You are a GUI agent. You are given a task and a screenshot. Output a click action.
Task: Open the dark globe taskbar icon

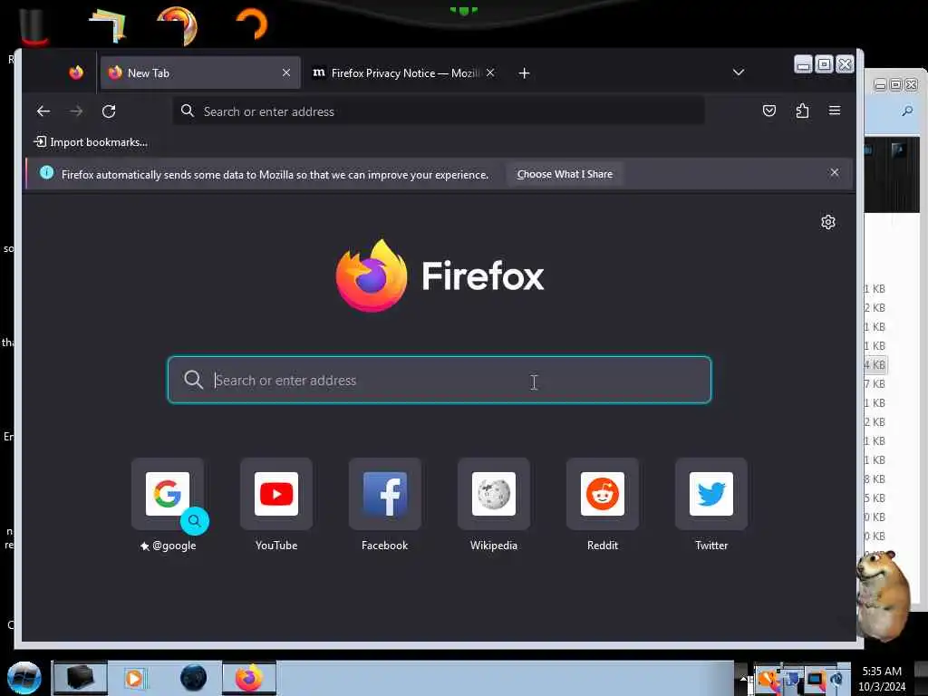(x=194, y=678)
